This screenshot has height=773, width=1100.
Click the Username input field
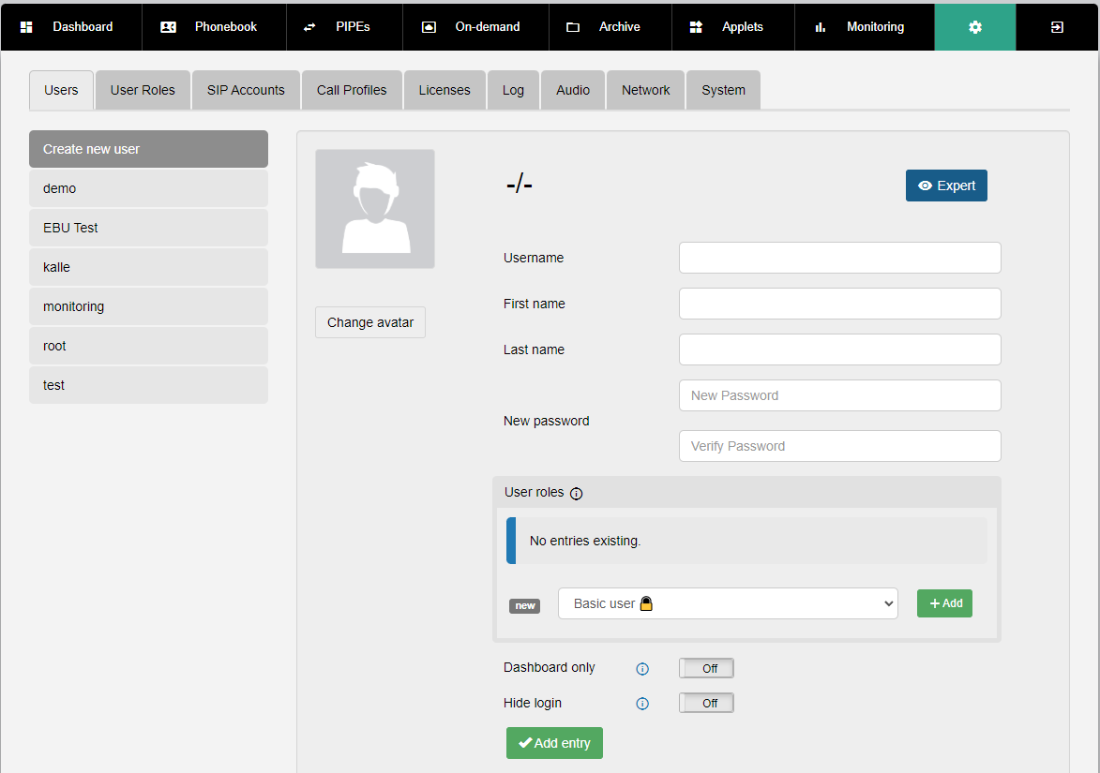point(839,258)
